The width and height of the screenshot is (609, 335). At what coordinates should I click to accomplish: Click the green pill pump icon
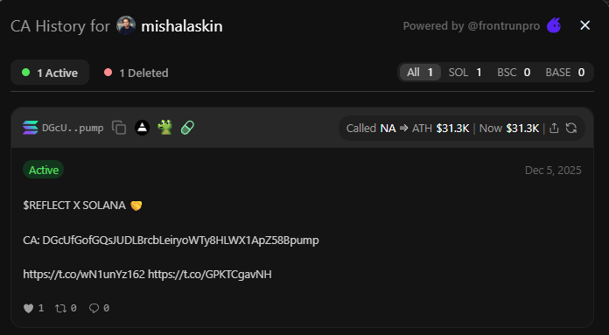tap(187, 128)
